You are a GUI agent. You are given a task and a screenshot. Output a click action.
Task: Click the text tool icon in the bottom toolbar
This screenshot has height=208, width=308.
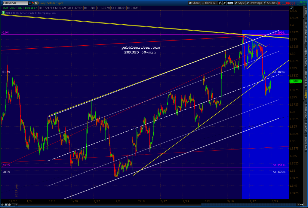[13, 205]
